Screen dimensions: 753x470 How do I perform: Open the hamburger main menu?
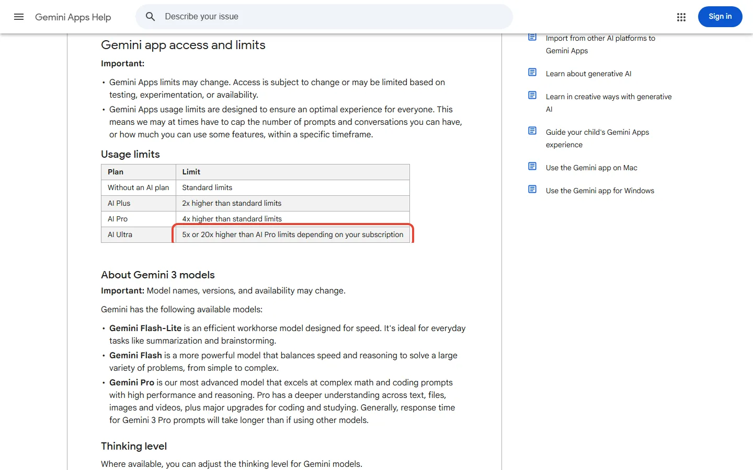[19, 17]
